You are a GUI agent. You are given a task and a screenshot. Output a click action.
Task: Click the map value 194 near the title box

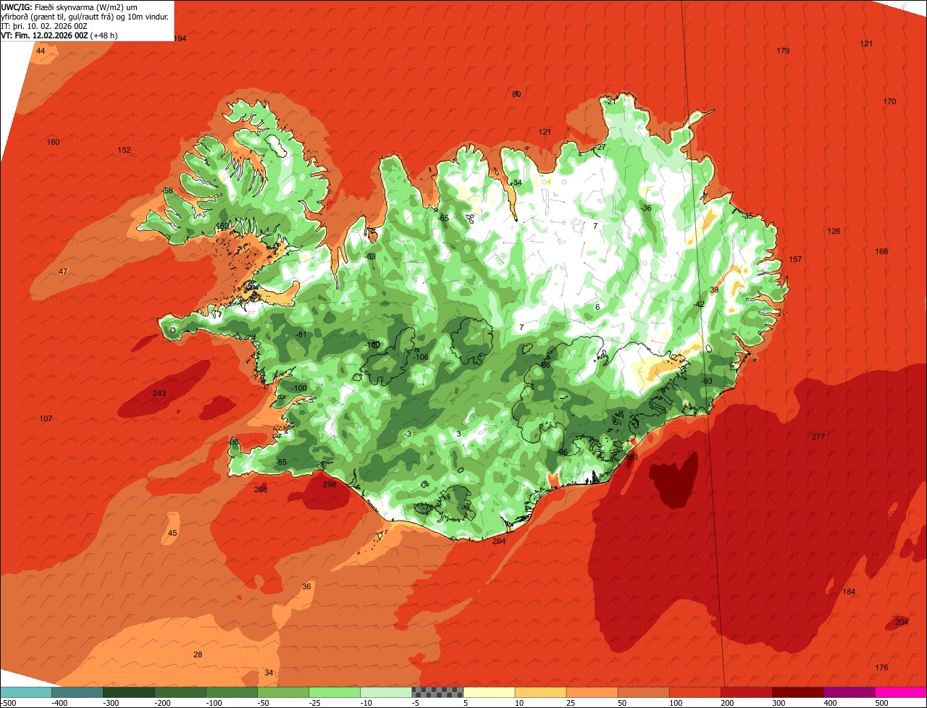[180, 38]
